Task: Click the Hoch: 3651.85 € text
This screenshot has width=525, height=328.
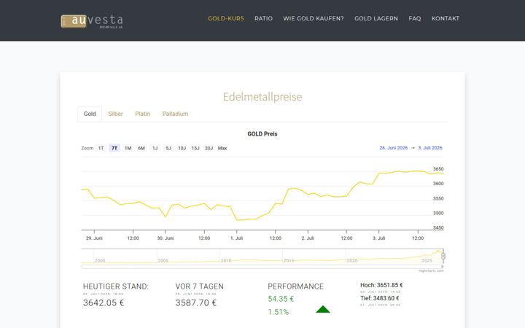Action: click(381, 285)
